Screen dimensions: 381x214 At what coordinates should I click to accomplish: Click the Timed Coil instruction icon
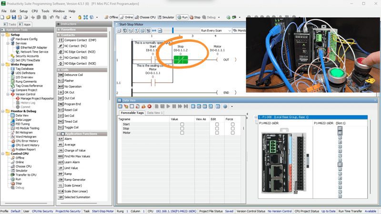click(x=60, y=121)
